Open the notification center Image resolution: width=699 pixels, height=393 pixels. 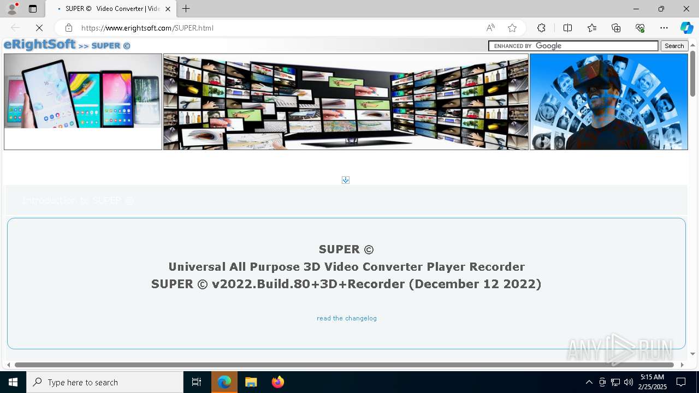click(x=681, y=382)
